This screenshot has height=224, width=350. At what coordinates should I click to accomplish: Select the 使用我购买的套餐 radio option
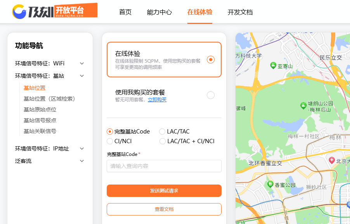(210, 95)
